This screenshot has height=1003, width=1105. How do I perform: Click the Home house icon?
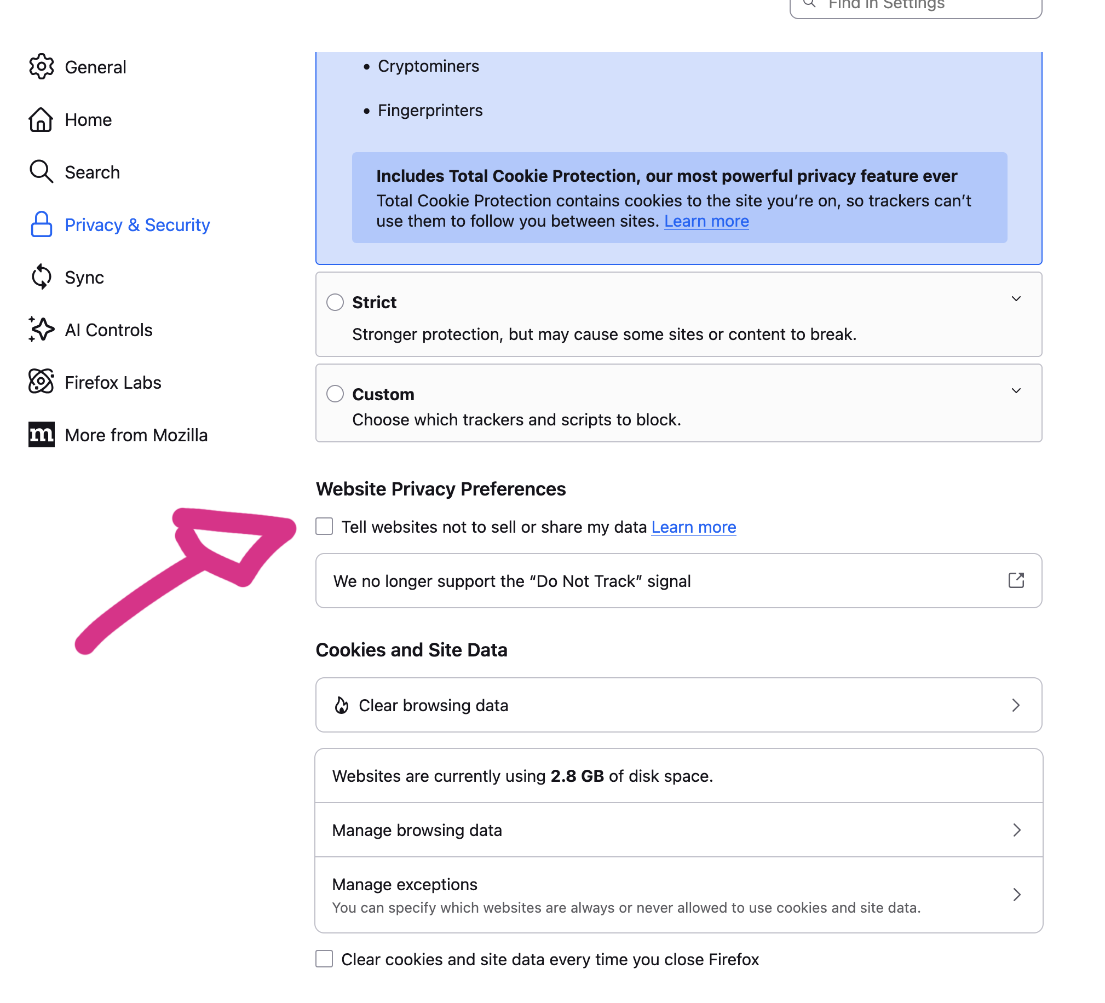(41, 119)
